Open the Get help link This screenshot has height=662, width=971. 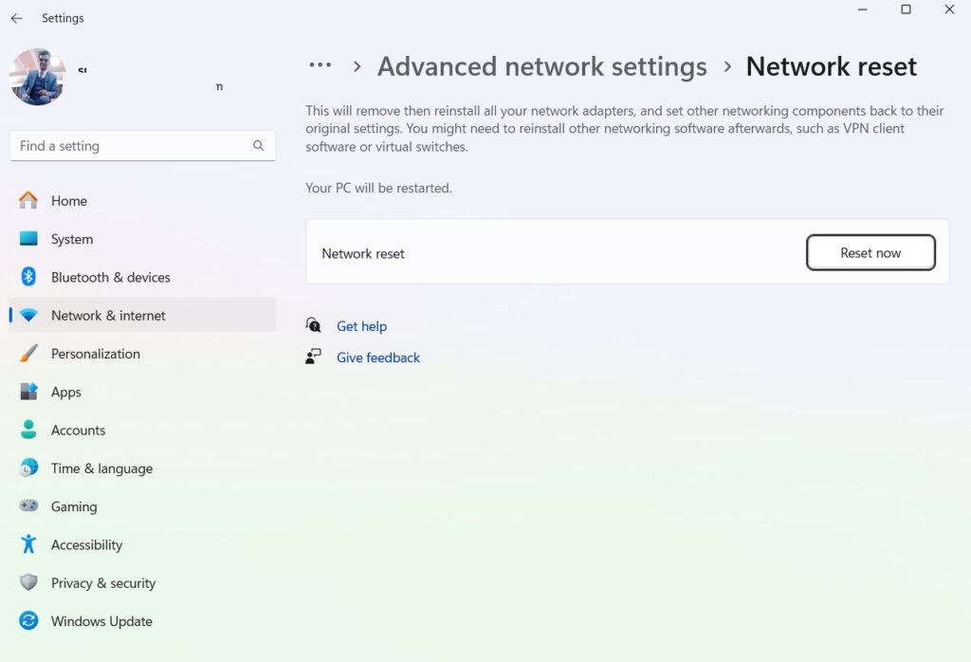pyautogui.click(x=361, y=326)
